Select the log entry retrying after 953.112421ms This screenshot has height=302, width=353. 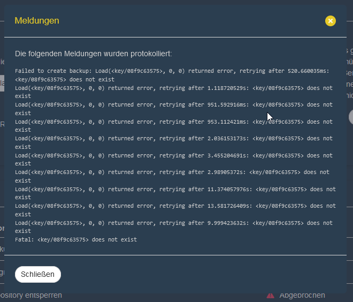[x=173, y=122]
